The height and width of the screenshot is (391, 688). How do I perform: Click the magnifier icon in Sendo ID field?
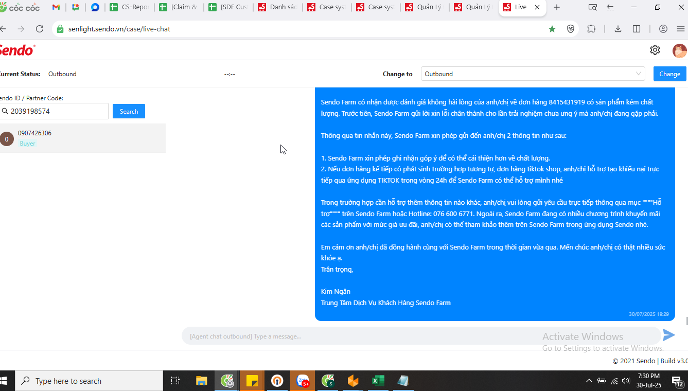tap(5, 111)
